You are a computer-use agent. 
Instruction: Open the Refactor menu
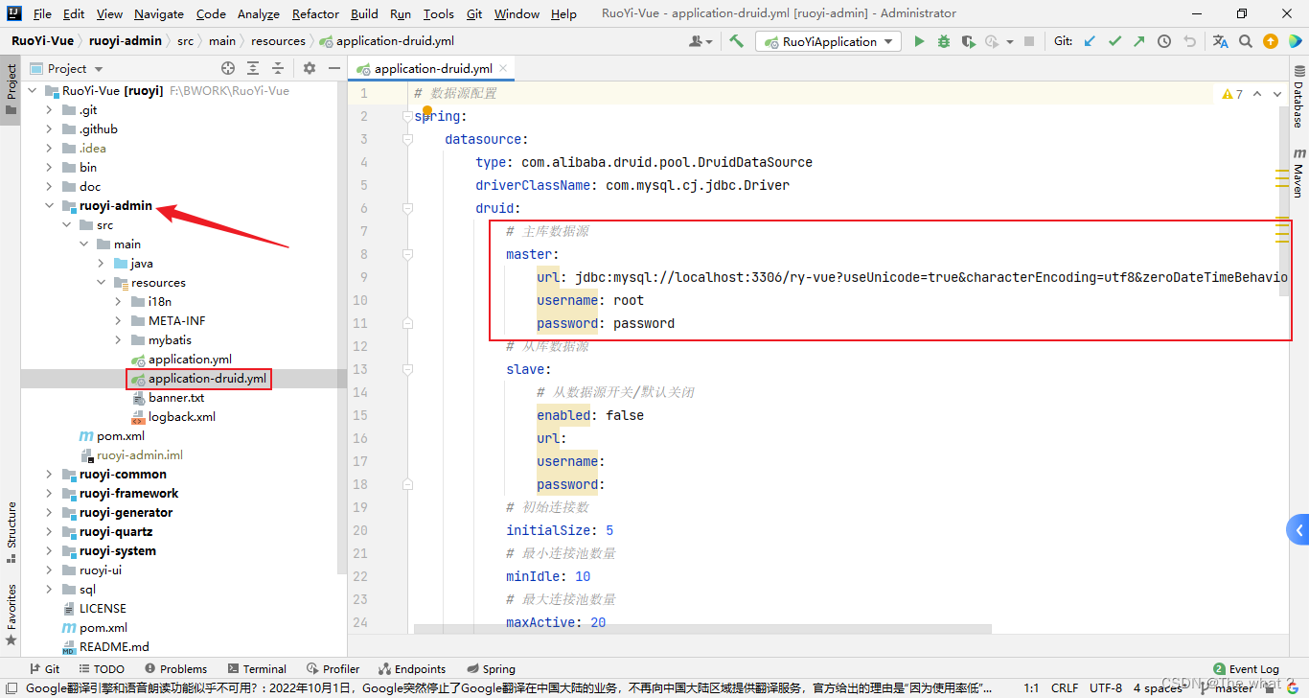point(315,13)
